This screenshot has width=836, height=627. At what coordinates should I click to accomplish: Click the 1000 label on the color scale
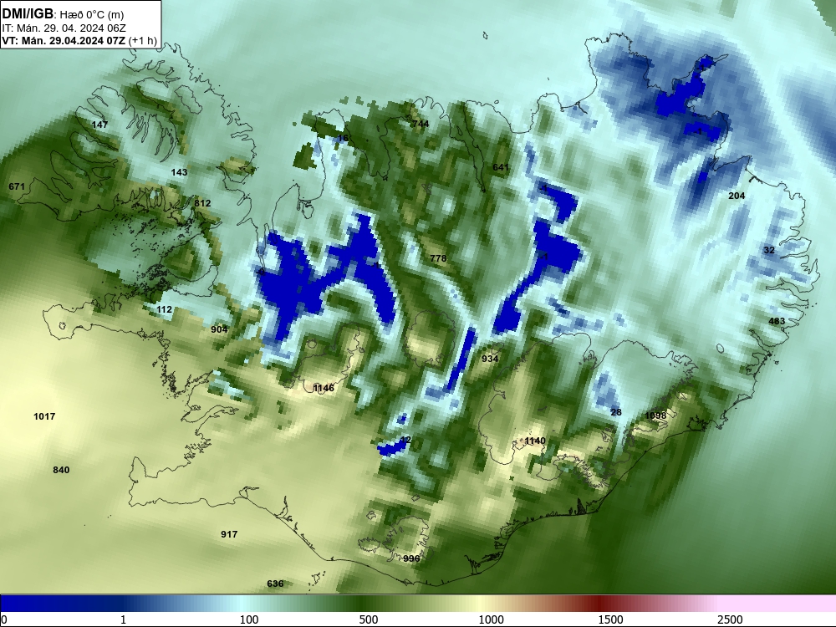[x=491, y=619]
